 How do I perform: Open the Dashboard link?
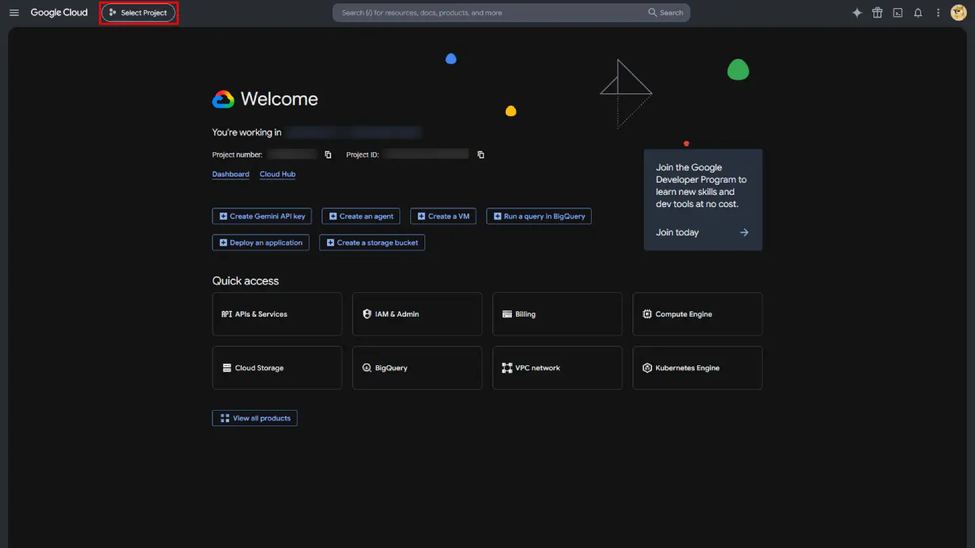click(231, 175)
